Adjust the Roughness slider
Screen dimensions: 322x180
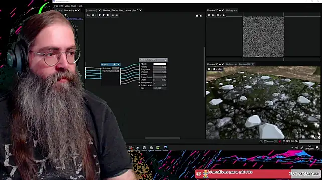[x=160, y=69]
